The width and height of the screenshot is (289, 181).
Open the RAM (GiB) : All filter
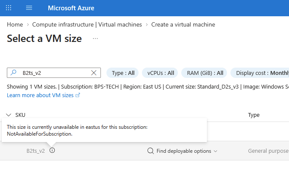[204, 73]
